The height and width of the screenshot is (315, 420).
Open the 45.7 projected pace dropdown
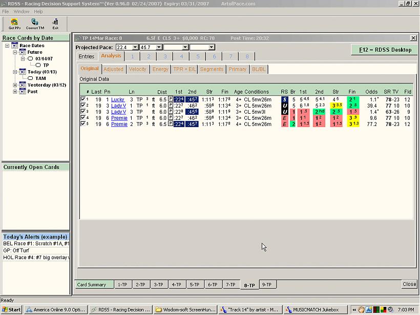(x=159, y=48)
